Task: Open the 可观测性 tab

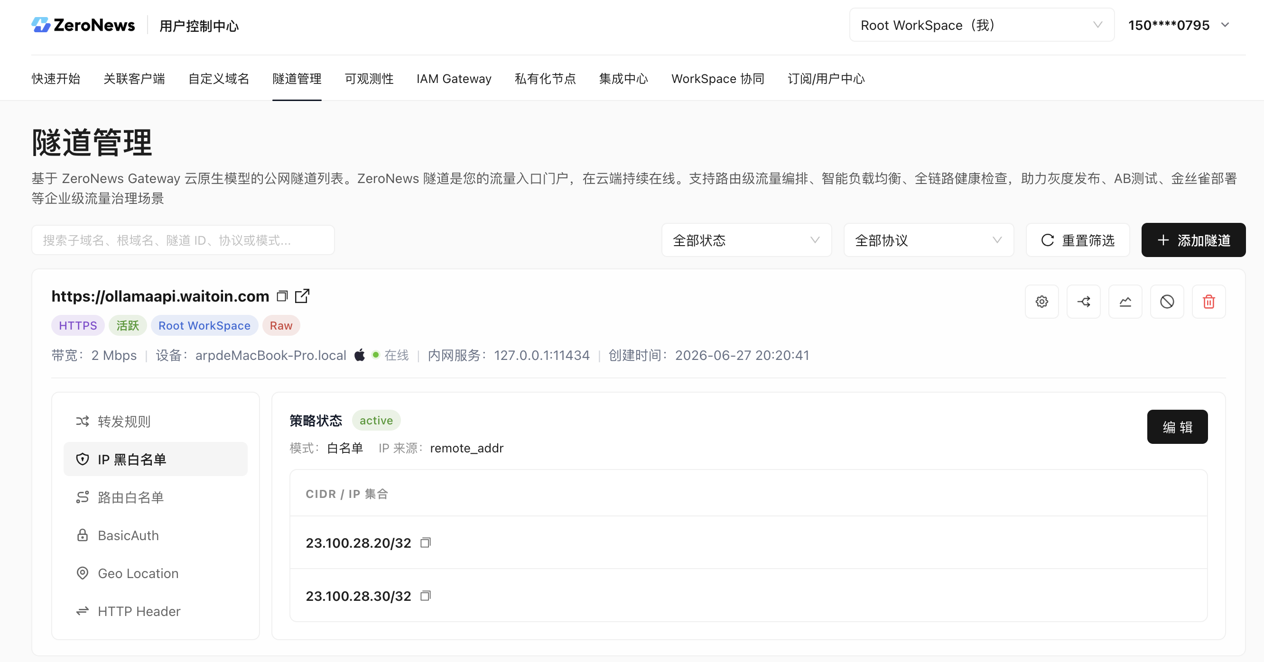Action: 369,78
